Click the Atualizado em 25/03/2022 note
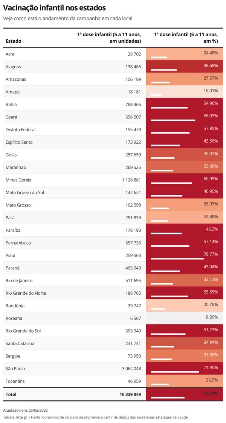The height and width of the screenshot is (423, 226). pos(25,410)
